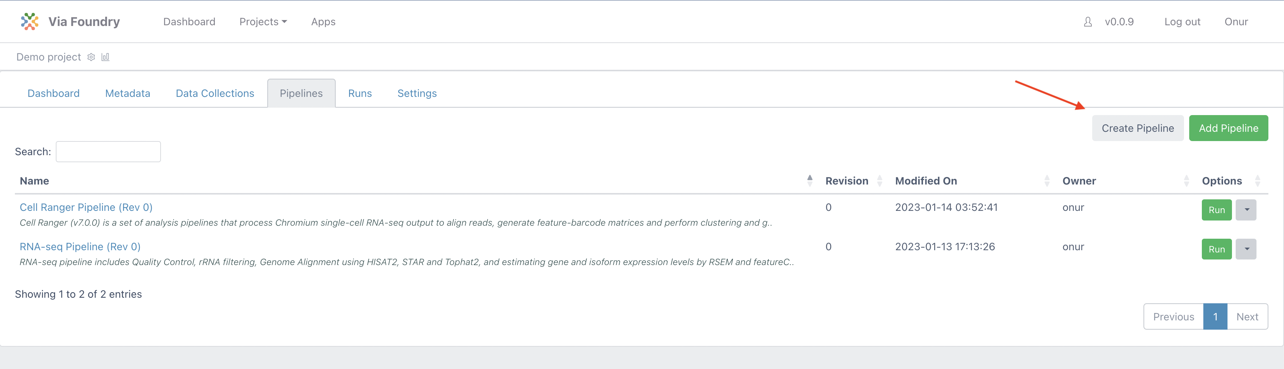Open the RNA-seq Pipeline (Rev 0) link
The width and height of the screenshot is (1284, 369).
[x=80, y=246]
